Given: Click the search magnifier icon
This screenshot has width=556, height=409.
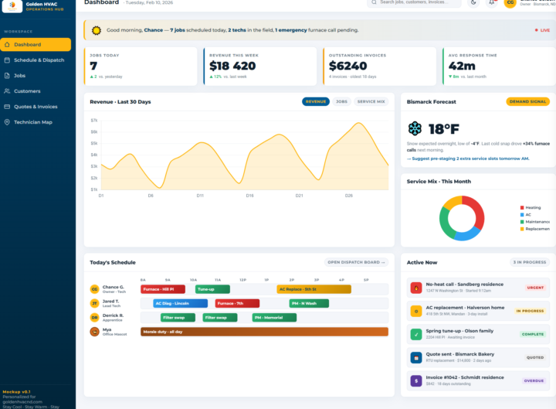Looking at the screenshot, I should point(374,2).
